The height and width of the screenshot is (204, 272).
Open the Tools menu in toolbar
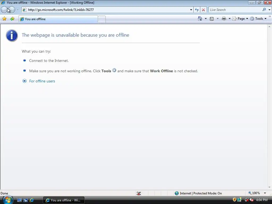[x=258, y=19]
